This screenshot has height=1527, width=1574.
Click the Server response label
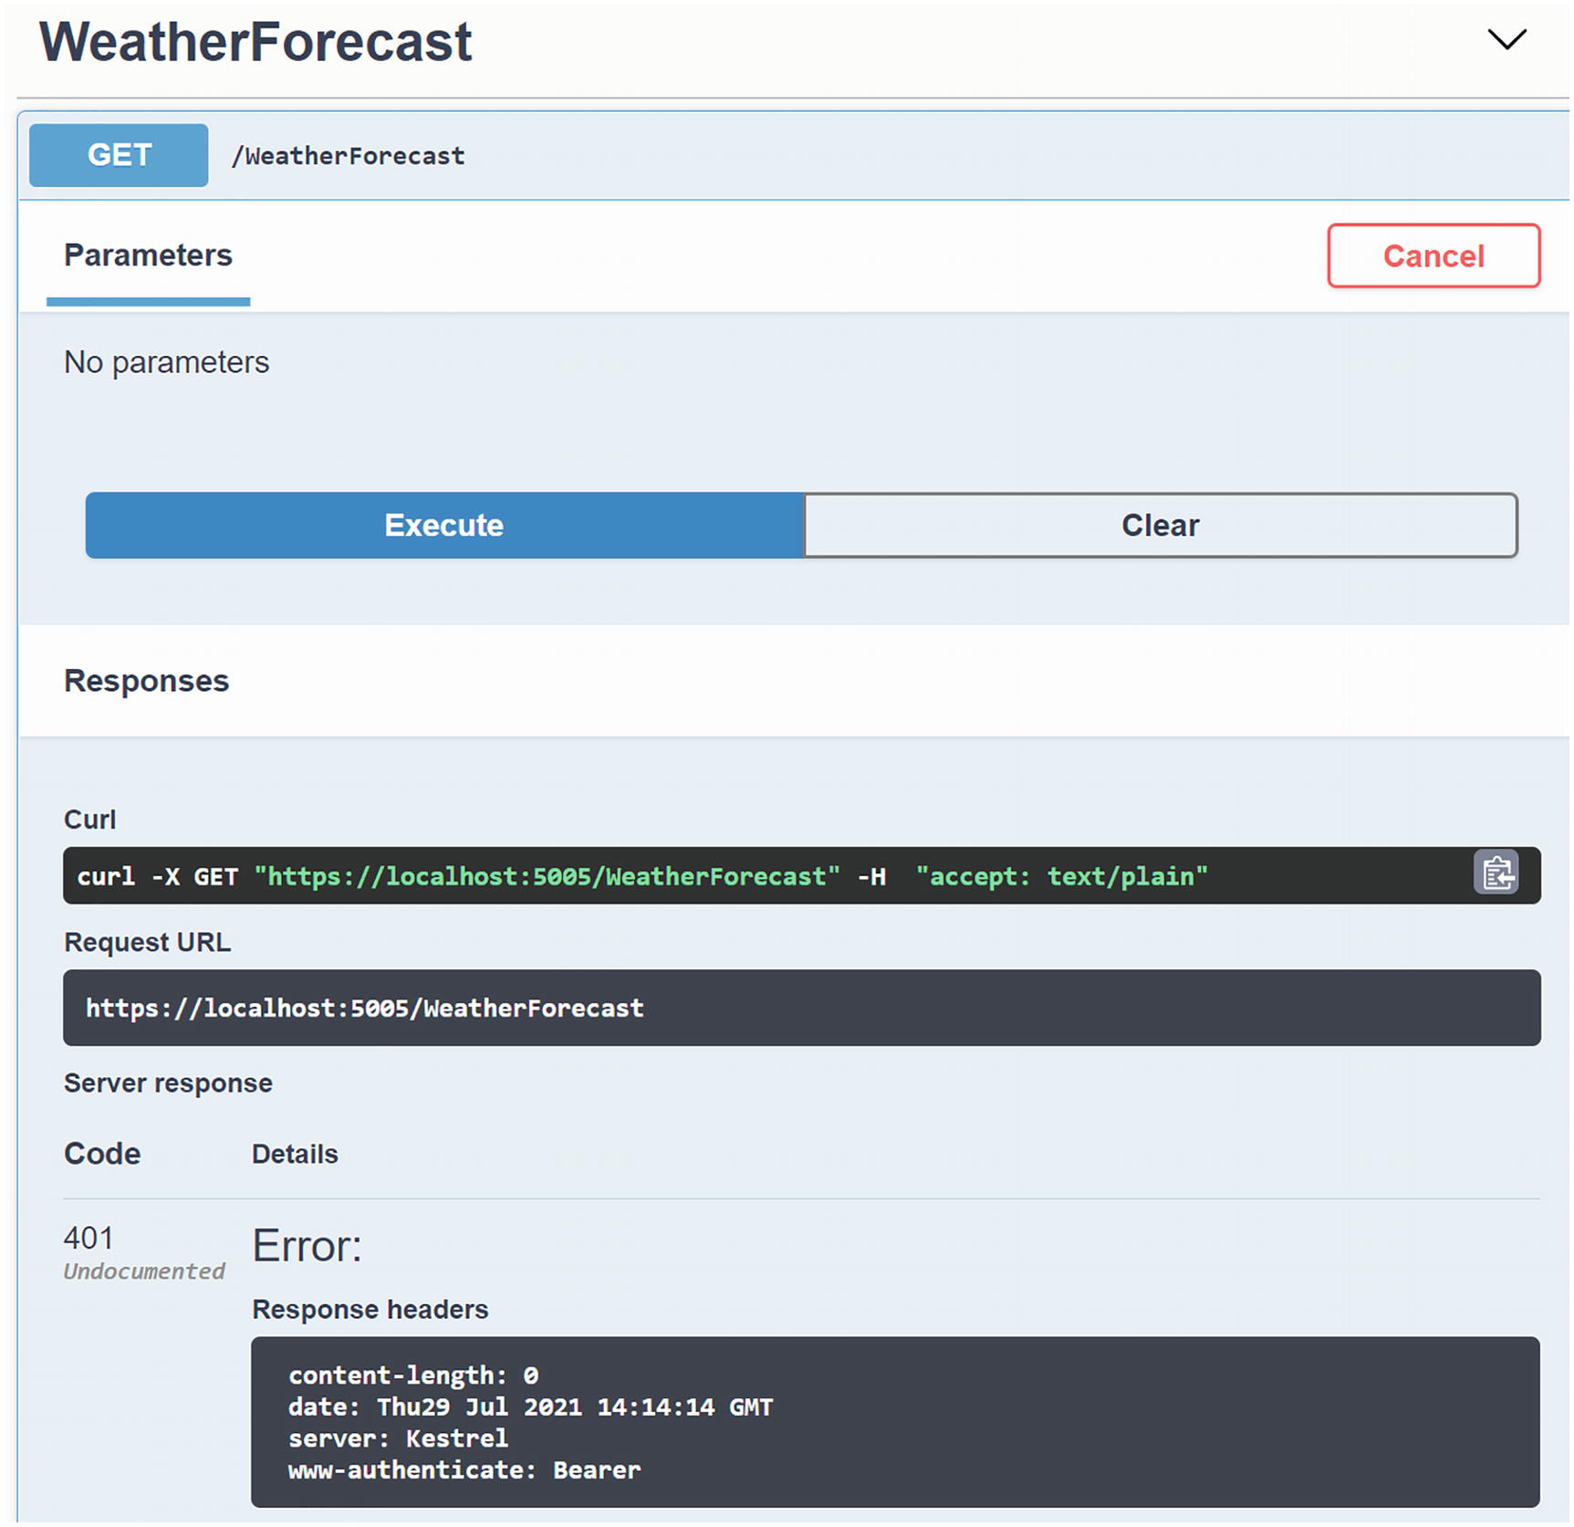(168, 1083)
